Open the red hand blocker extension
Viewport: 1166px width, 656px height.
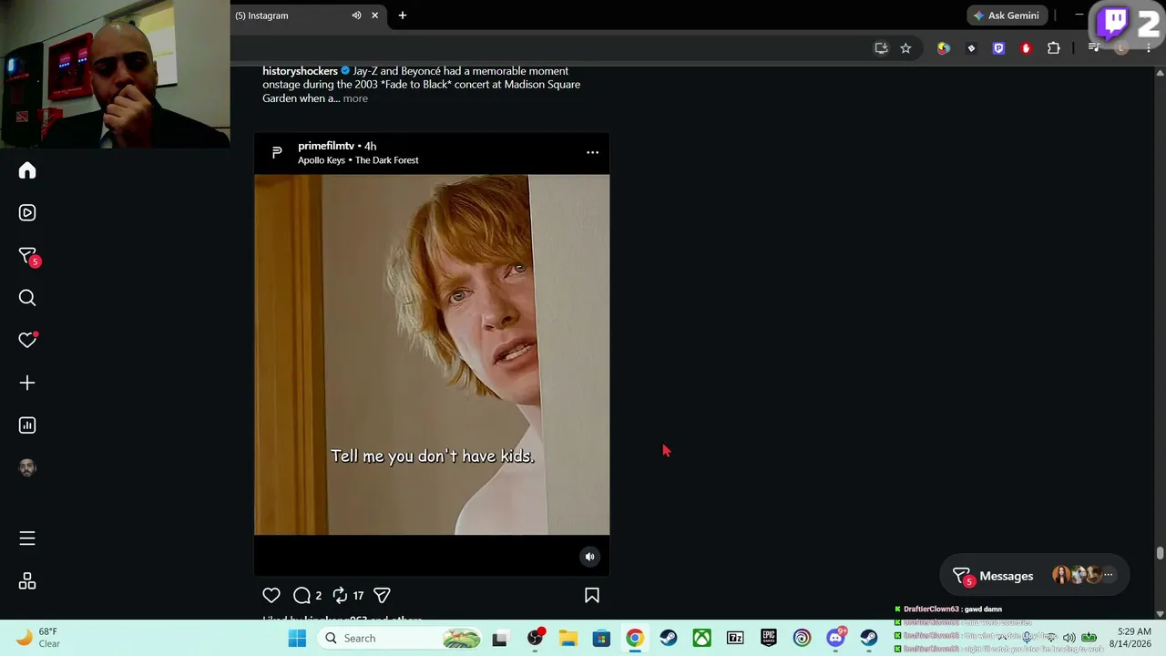pos(1026,48)
